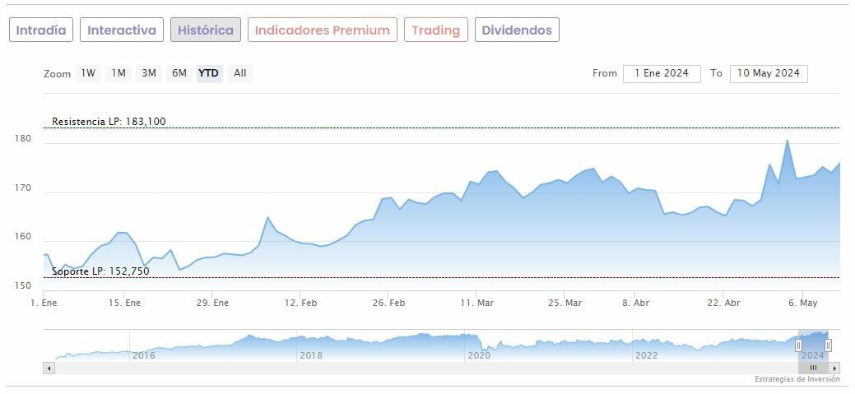Click the right range handle in navigator
This screenshot has height=394, width=855.
click(x=828, y=345)
